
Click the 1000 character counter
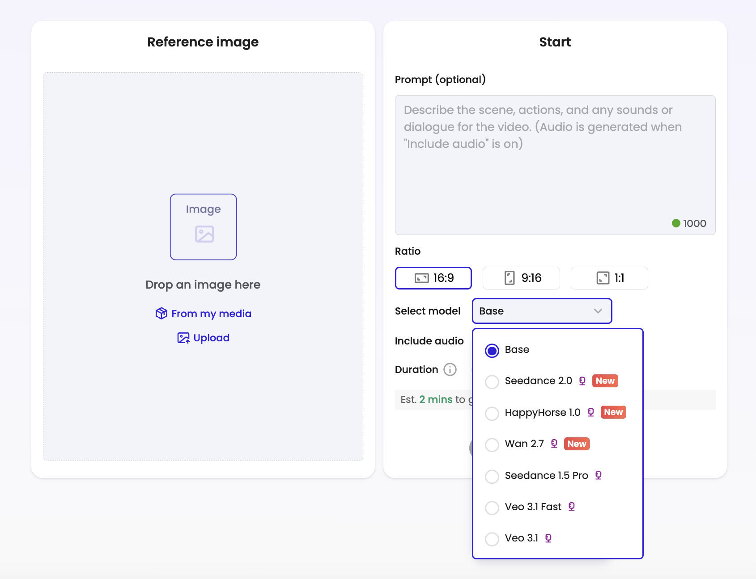pos(695,223)
